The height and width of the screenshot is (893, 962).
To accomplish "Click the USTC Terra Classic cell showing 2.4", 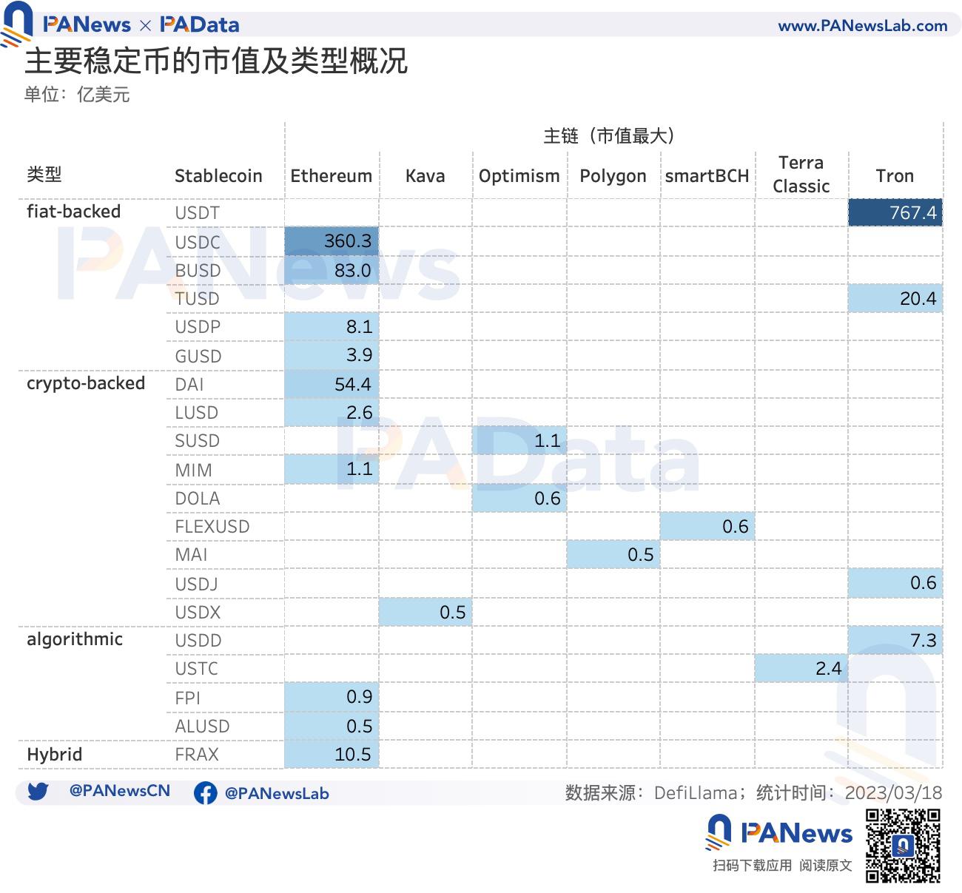I will click(801, 669).
